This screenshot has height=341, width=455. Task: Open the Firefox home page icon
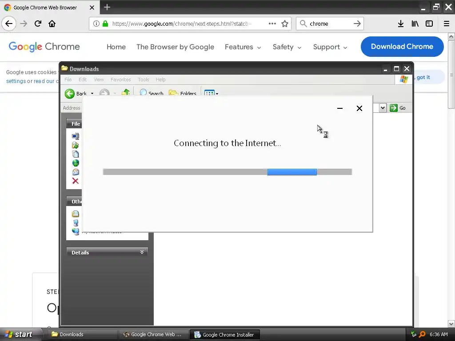[52, 24]
